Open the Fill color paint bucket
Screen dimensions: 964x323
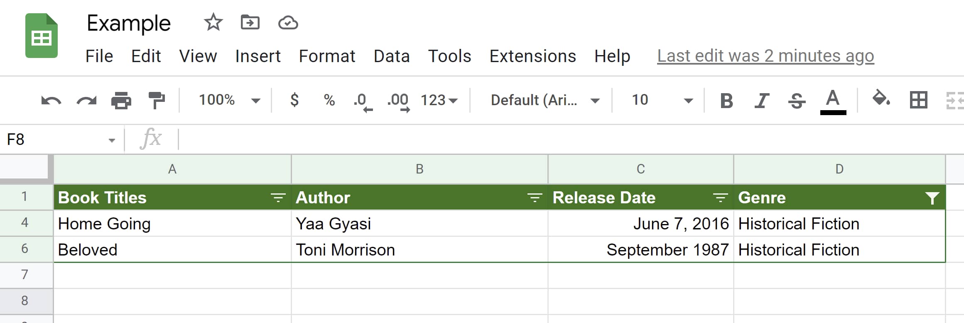click(880, 99)
